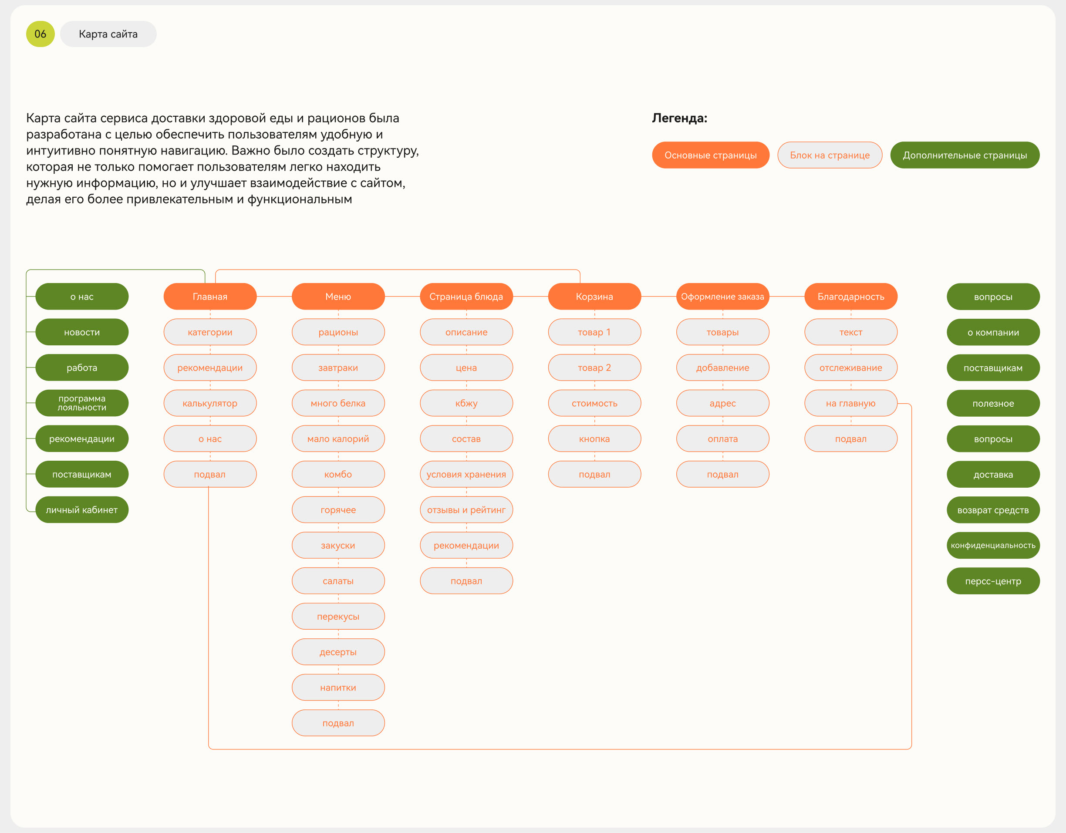The height and width of the screenshot is (833, 1066).
Task: Select the программа лояльности green node
Action: 81,403
